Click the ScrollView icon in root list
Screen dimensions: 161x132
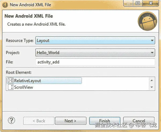10,87
